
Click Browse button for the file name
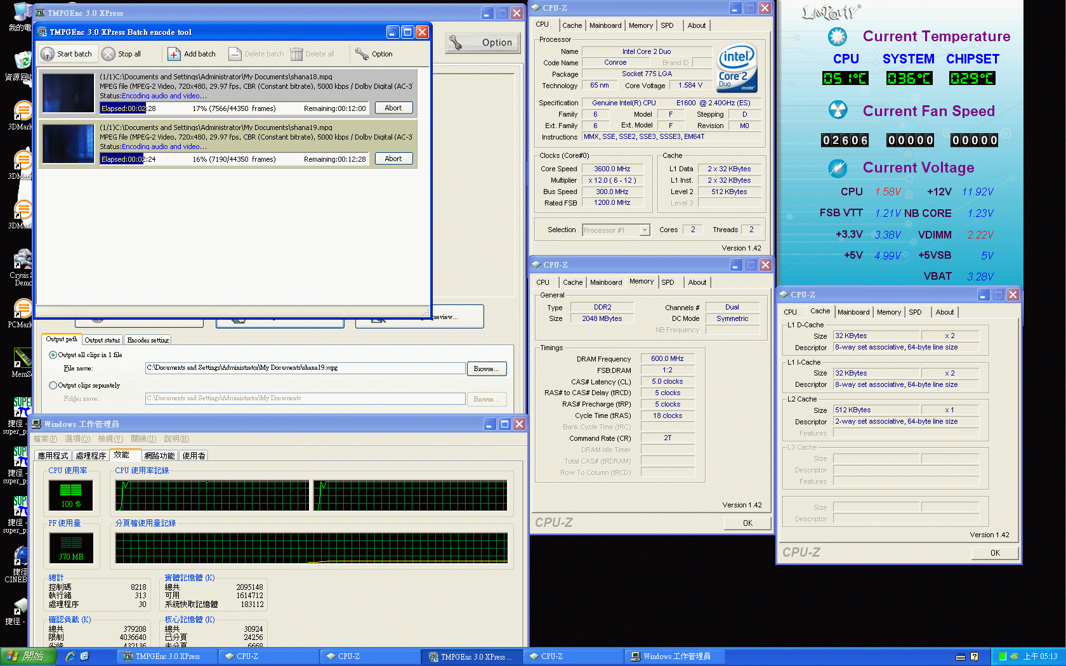[x=487, y=369]
